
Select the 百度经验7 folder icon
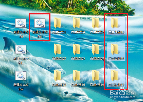tap(96, 23)
